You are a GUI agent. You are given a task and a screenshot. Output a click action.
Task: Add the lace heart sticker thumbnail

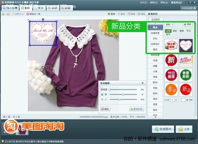[186, 46]
